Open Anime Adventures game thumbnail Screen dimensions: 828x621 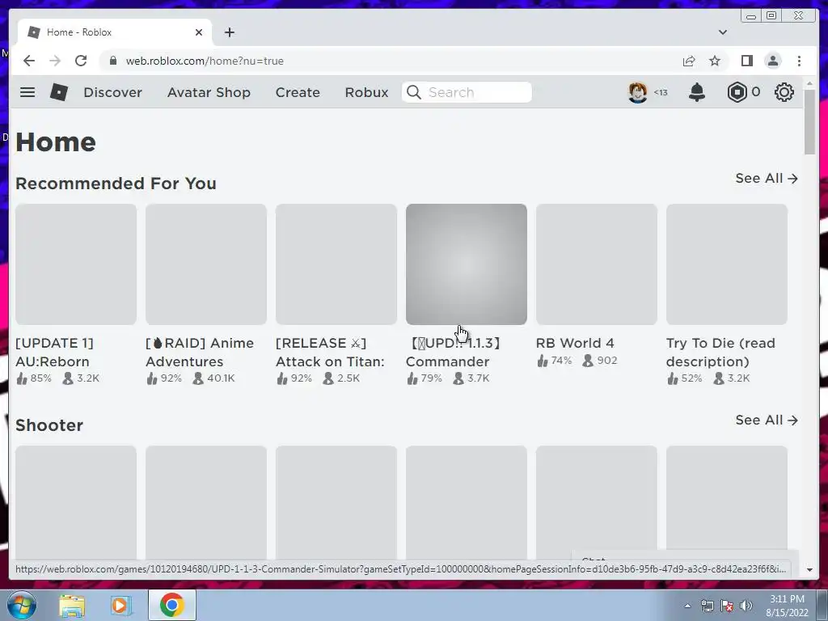tap(206, 264)
